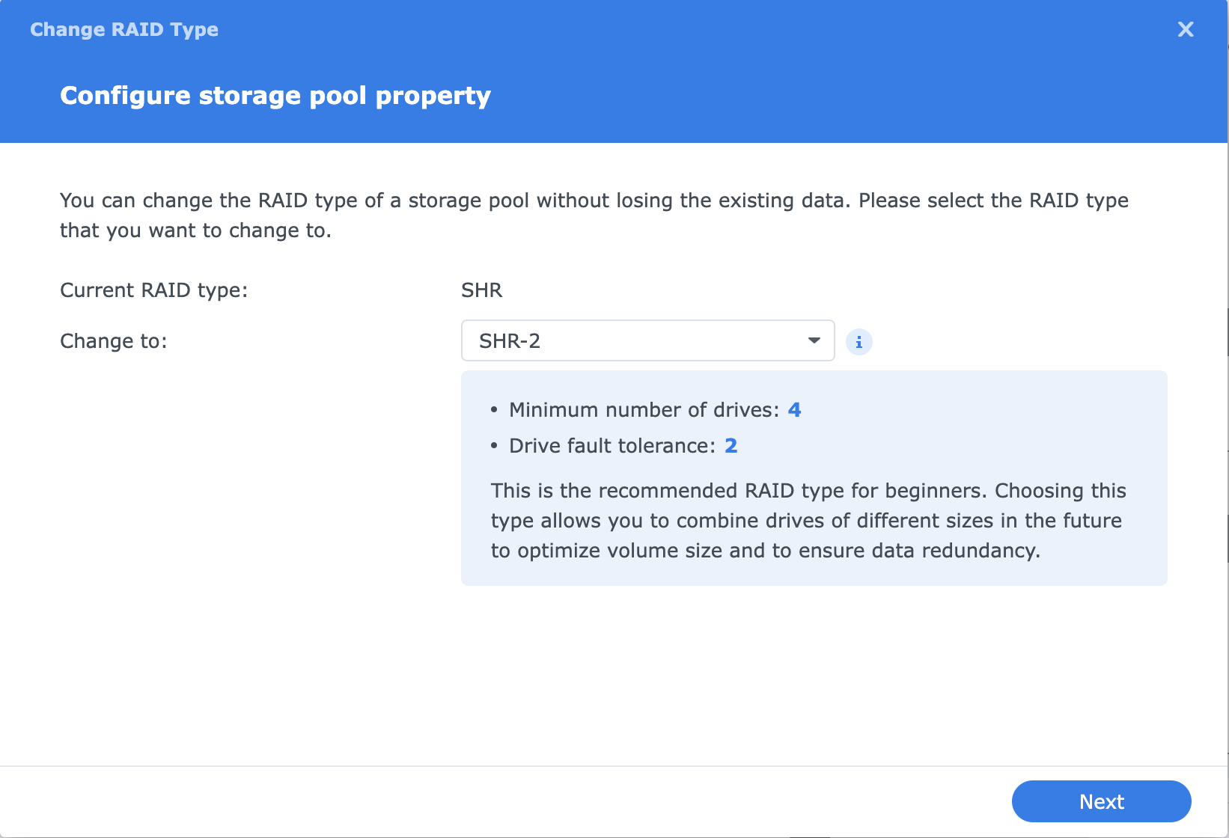Image resolution: width=1229 pixels, height=838 pixels.
Task: Click the drive fault tolerance number 2
Action: (x=731, y=446)
